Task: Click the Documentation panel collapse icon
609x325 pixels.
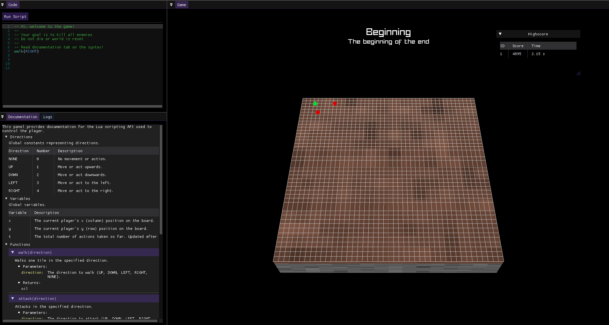Action: tap(3, 117)
